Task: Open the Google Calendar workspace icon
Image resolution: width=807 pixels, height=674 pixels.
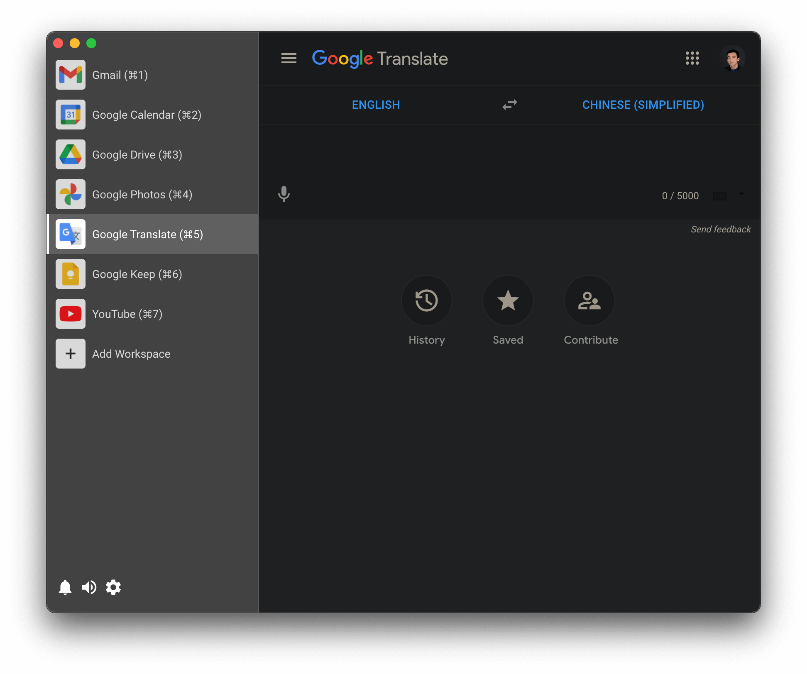Action: coord(71,115)
